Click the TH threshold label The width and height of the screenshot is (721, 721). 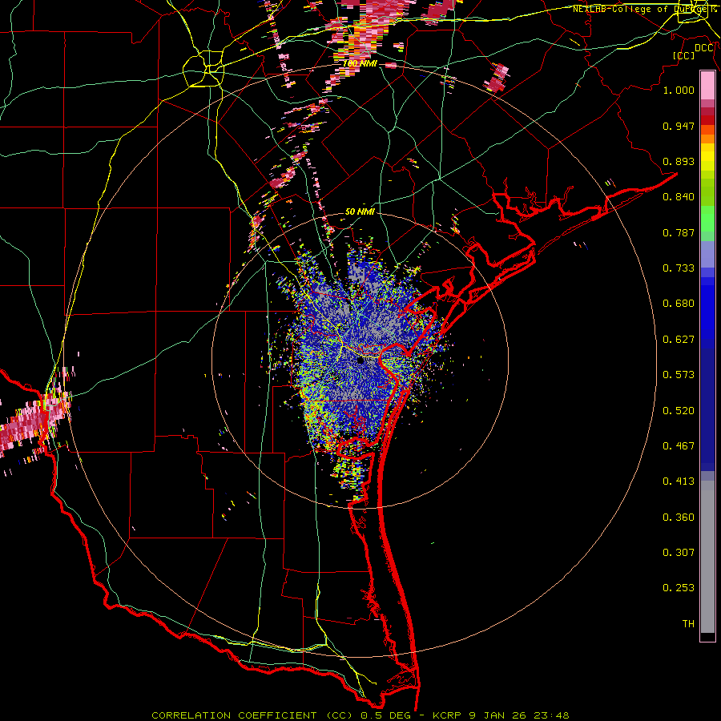tap(688, 624)
